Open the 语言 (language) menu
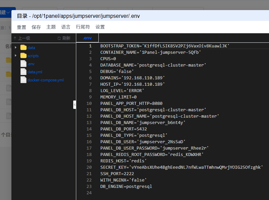Screen dimensions: 269x200 coord(66,27)
